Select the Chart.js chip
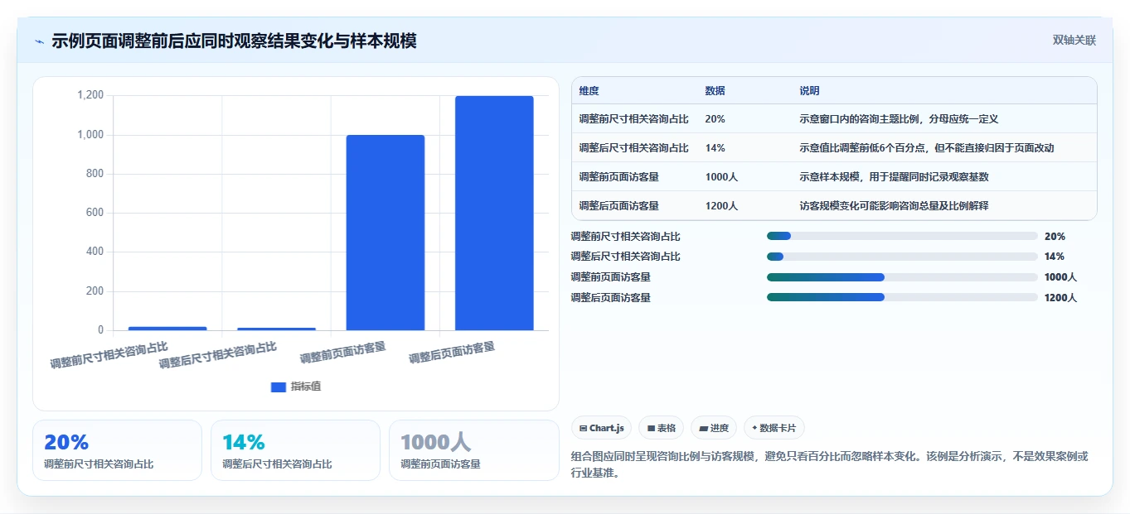 601,428
